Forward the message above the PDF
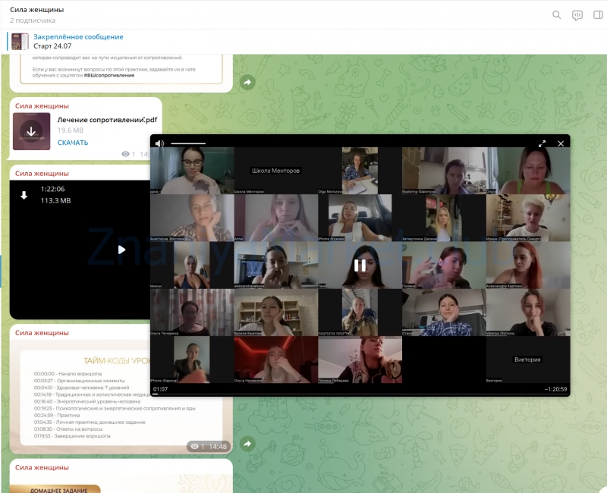This screenshot has height=493, width=607. [247, 82]
